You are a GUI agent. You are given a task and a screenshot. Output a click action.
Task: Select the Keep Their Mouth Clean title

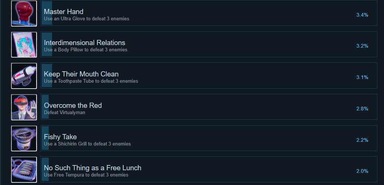pos(81,74)
